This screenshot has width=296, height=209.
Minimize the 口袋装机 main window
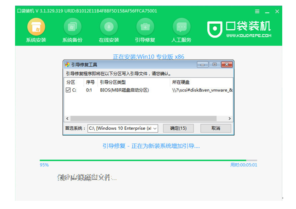coord(268,12)
